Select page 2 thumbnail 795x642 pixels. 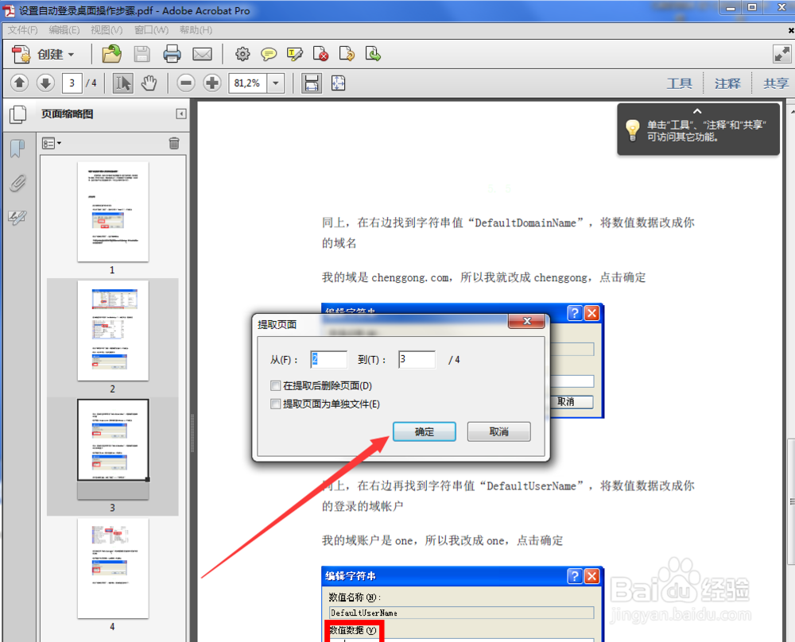click(113, 331)
